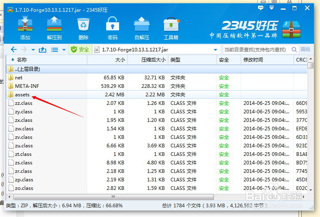320x217 pixels.
Task: Open the address path dropdown
Action: point(215,50)
